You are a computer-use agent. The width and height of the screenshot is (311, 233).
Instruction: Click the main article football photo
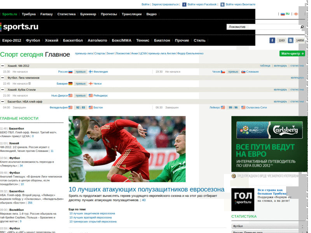[127, 149]
